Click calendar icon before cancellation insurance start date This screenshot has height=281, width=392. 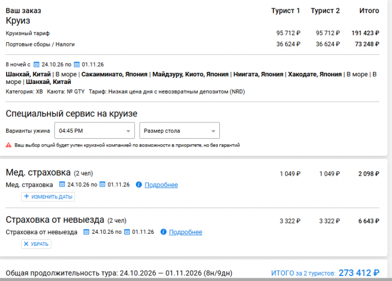pos(86,232)
